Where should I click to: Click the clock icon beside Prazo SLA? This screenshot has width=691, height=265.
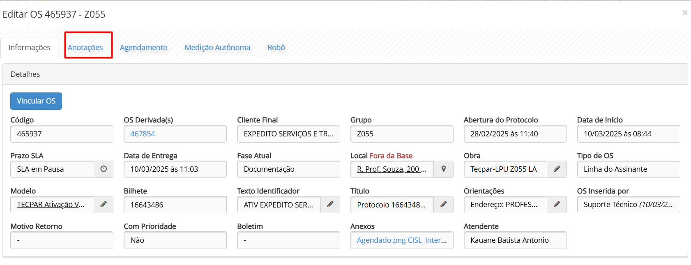(x=104, y=169)
